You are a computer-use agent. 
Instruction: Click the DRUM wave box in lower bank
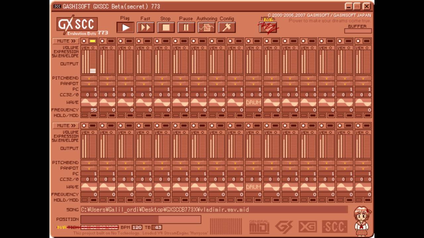pos(253,187)
